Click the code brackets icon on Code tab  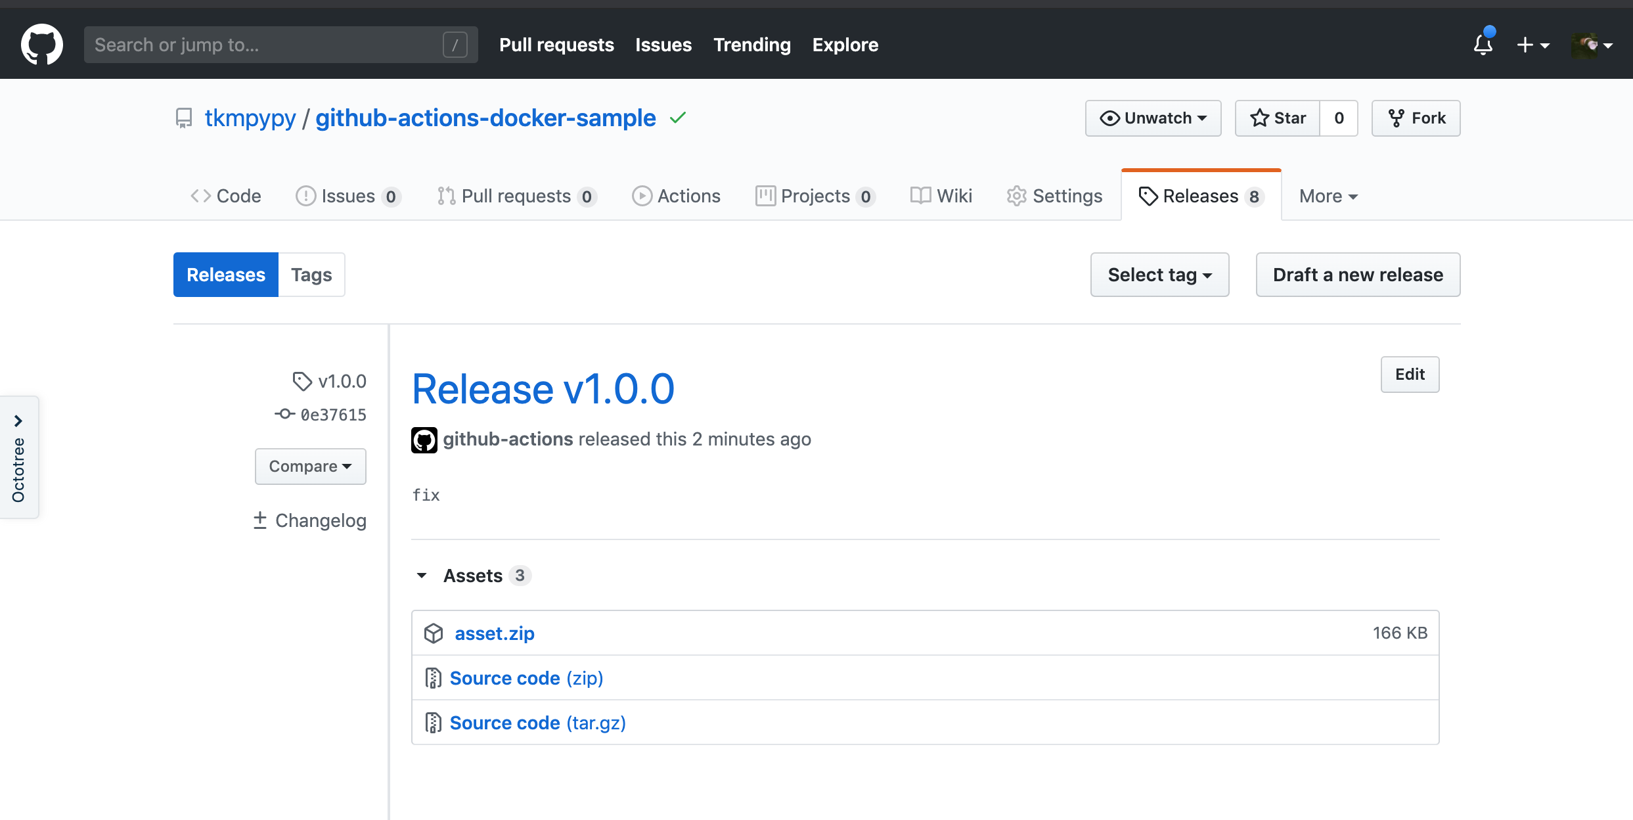tap(200, 196)
